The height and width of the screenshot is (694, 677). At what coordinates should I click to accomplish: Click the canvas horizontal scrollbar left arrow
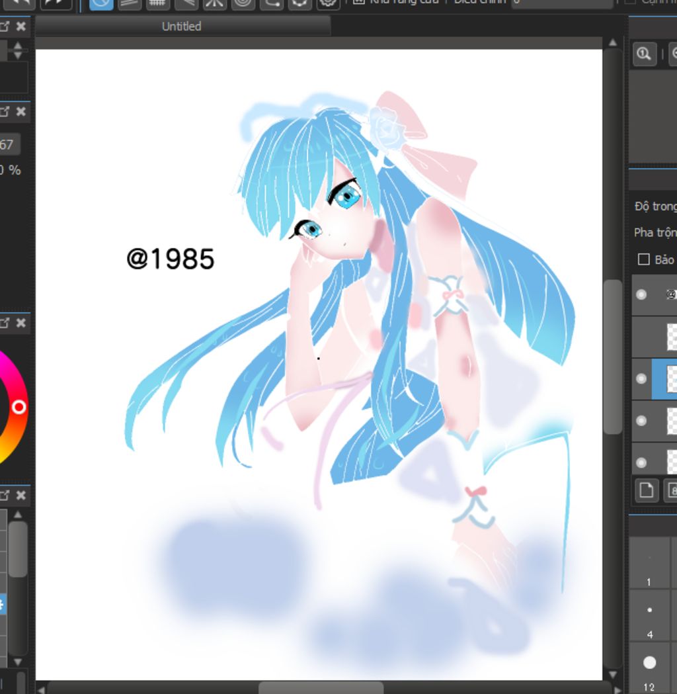pyautogui.click(x=41, y=690)
